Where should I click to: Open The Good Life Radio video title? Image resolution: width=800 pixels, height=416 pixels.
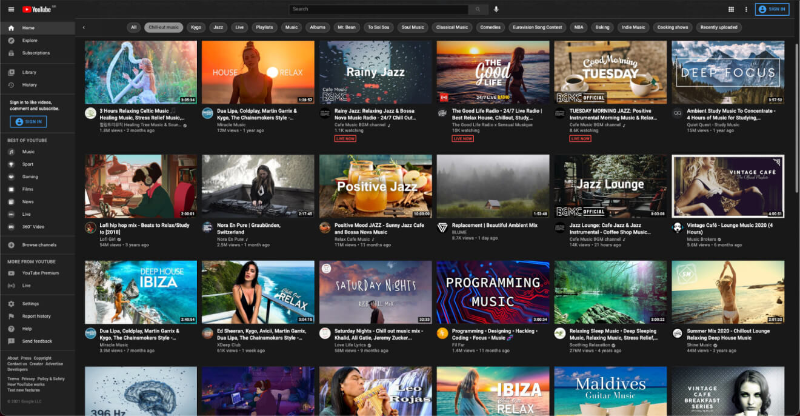pos(498,114)
